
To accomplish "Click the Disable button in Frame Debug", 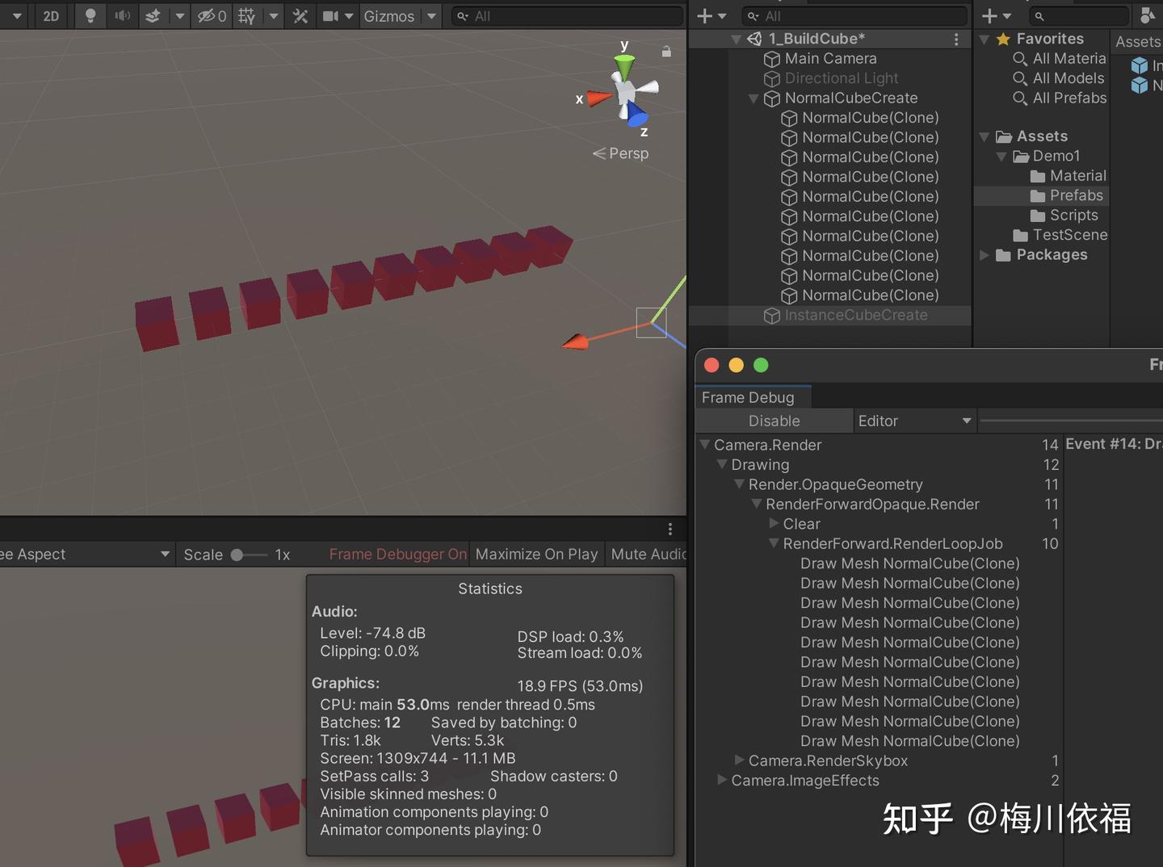I will [774, 421].
